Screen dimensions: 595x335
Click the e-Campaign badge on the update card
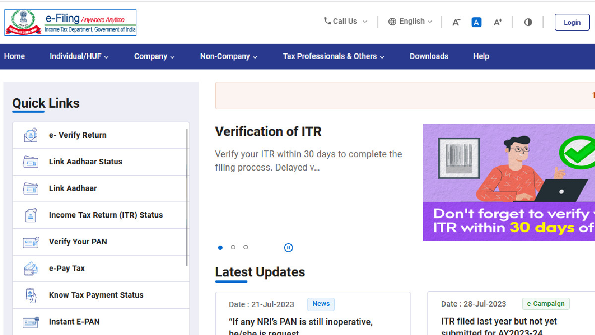[545, 303]
